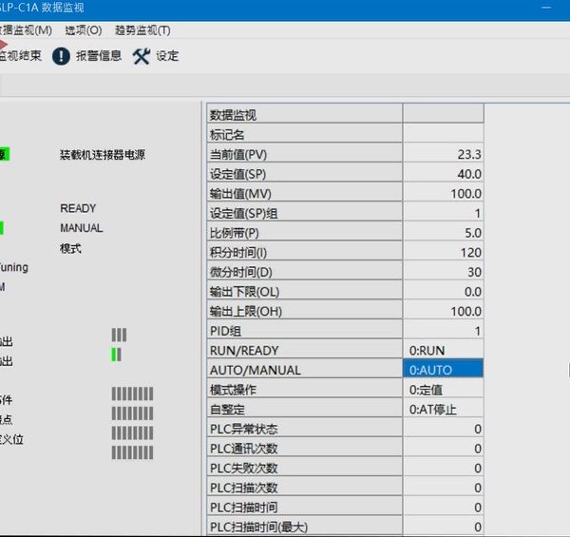Click the 比例带(P) value 5.0 field

444,233
